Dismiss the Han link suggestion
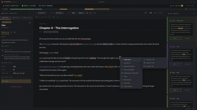 187,90
